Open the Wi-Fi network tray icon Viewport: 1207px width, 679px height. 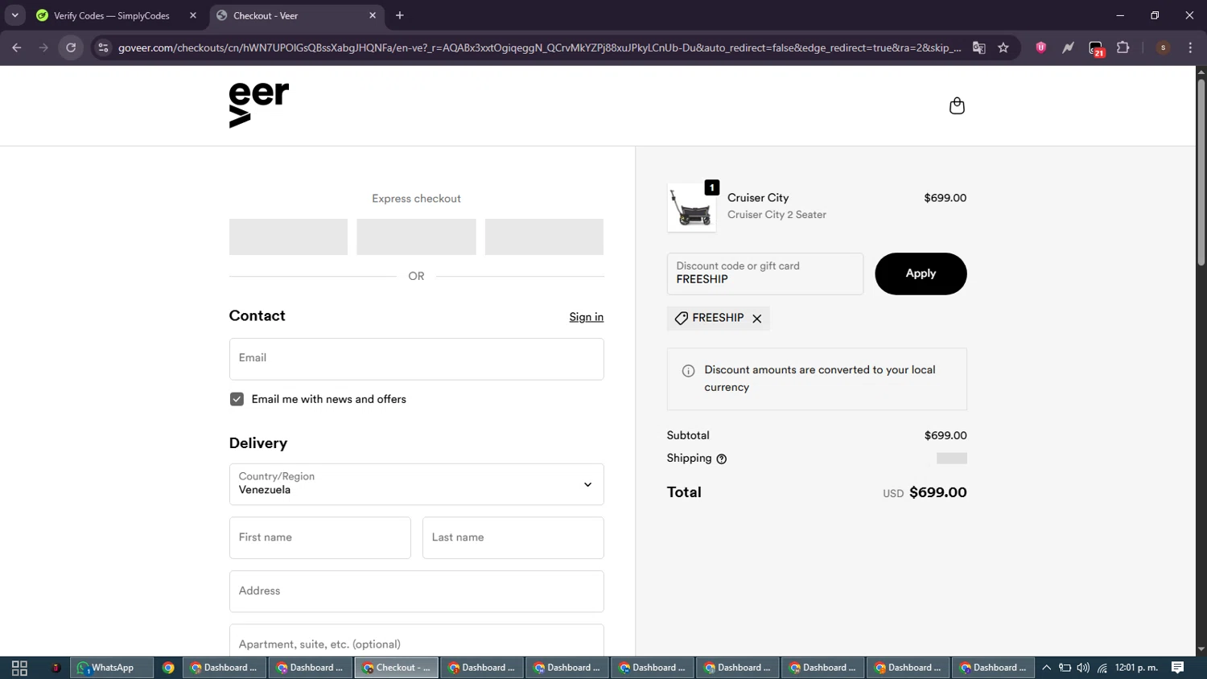click(x=1102, y=668)
